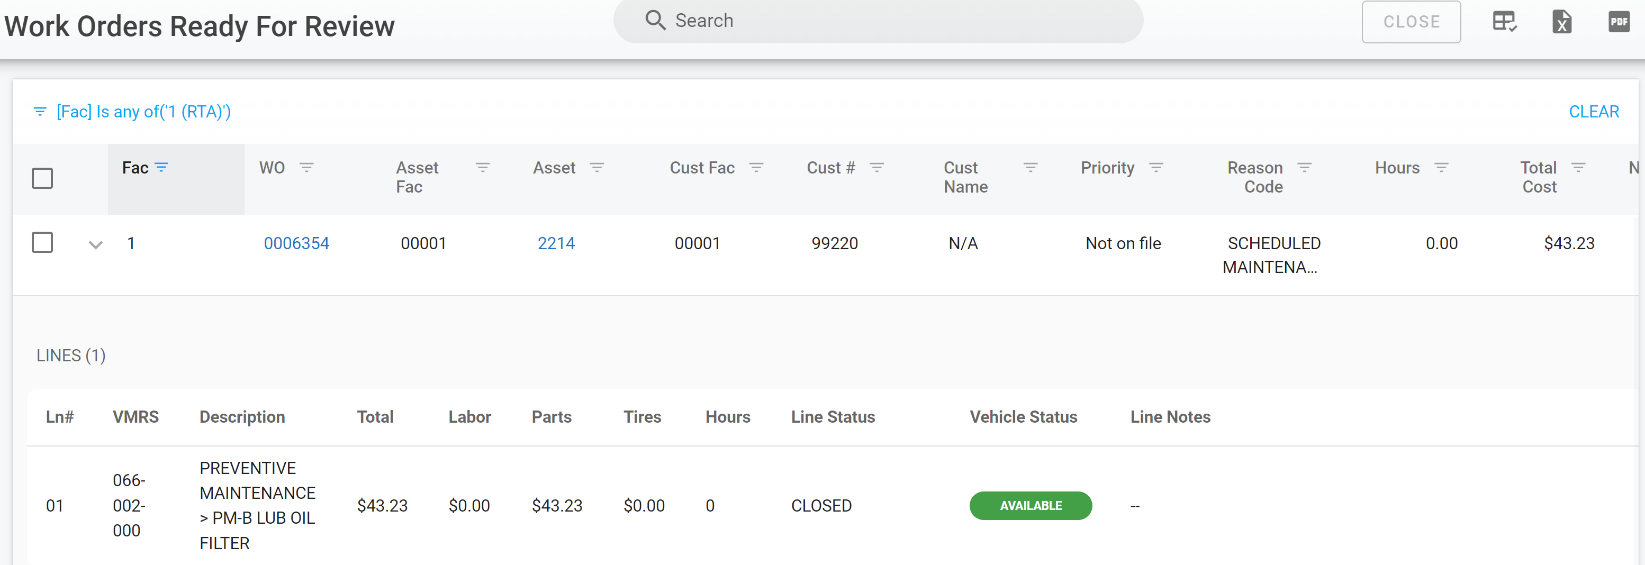Screen dimensions: 1645x565
Task: Sort by the Asset column header
Action: [554, 168]
